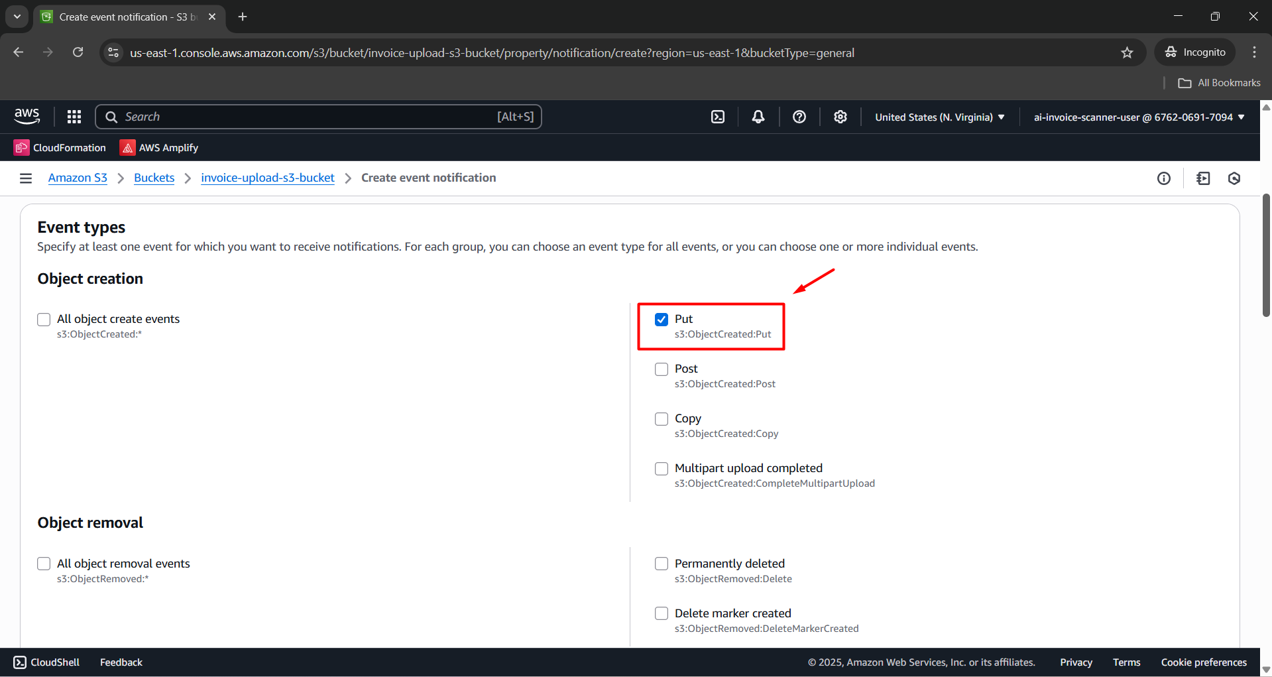The width and height of the screenshot is (1272, 677).
Task: Enable All object create events checkbox
Action: 44,320
